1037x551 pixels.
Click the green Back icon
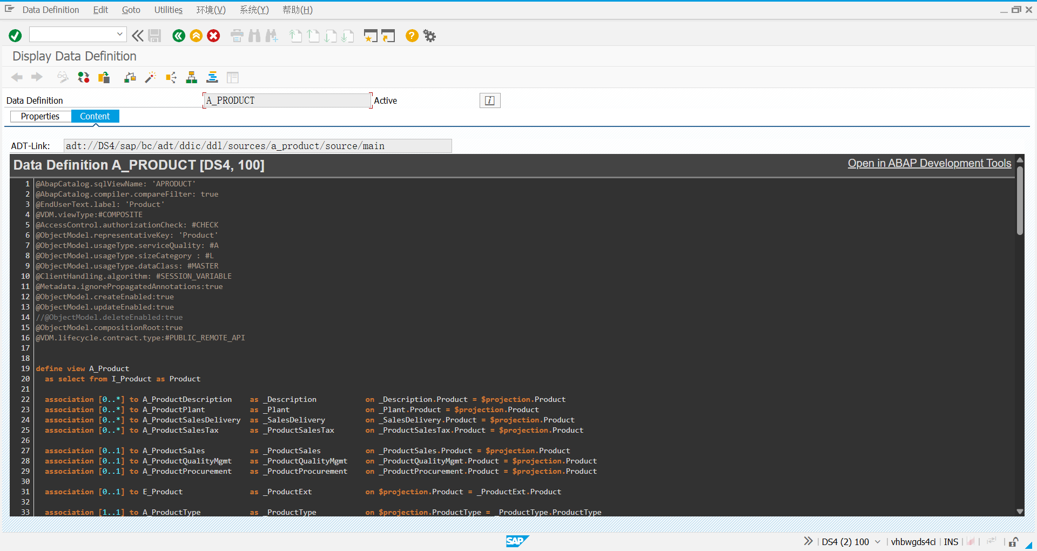(x=179, y=36)
